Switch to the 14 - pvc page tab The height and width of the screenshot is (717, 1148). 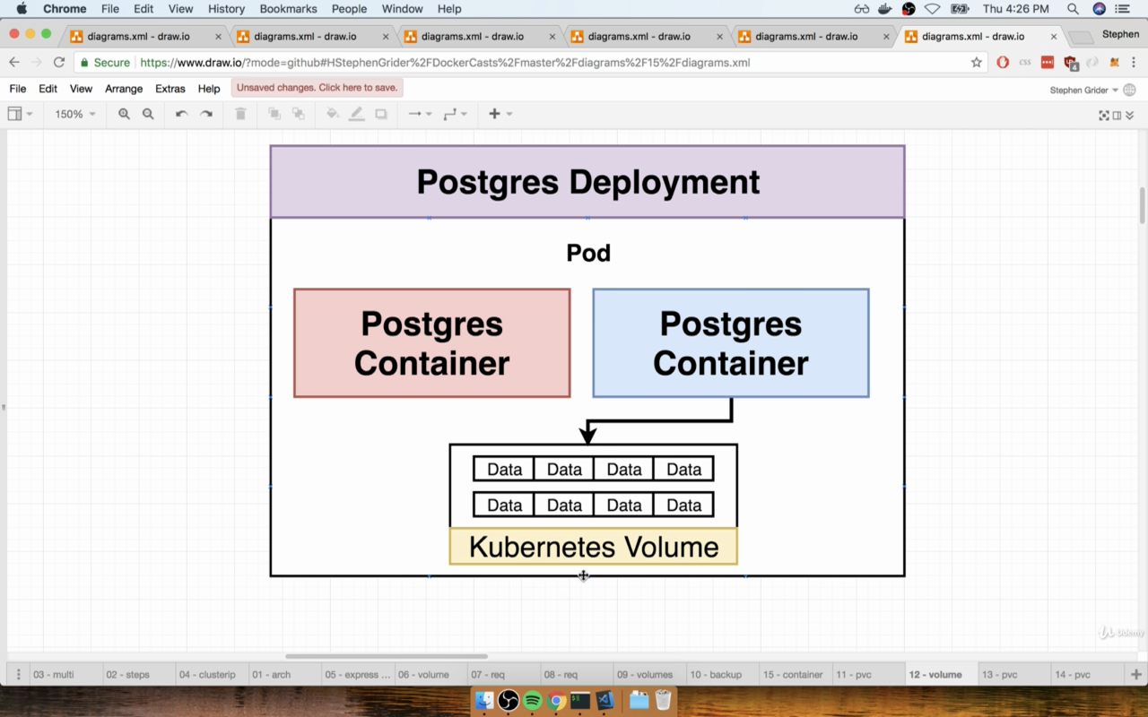[1086, 675]
